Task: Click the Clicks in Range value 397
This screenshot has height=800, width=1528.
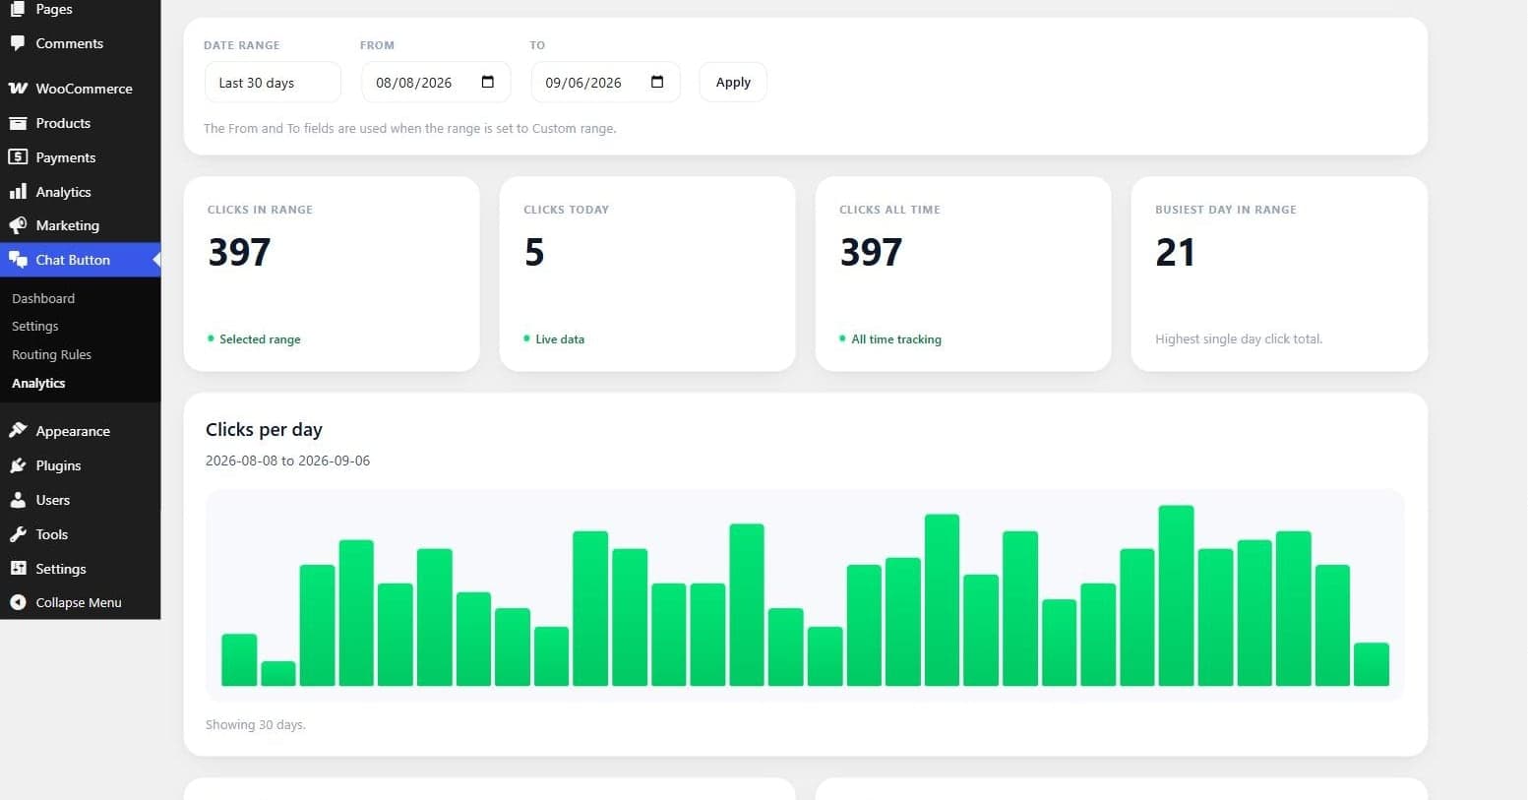Action: 239,253
